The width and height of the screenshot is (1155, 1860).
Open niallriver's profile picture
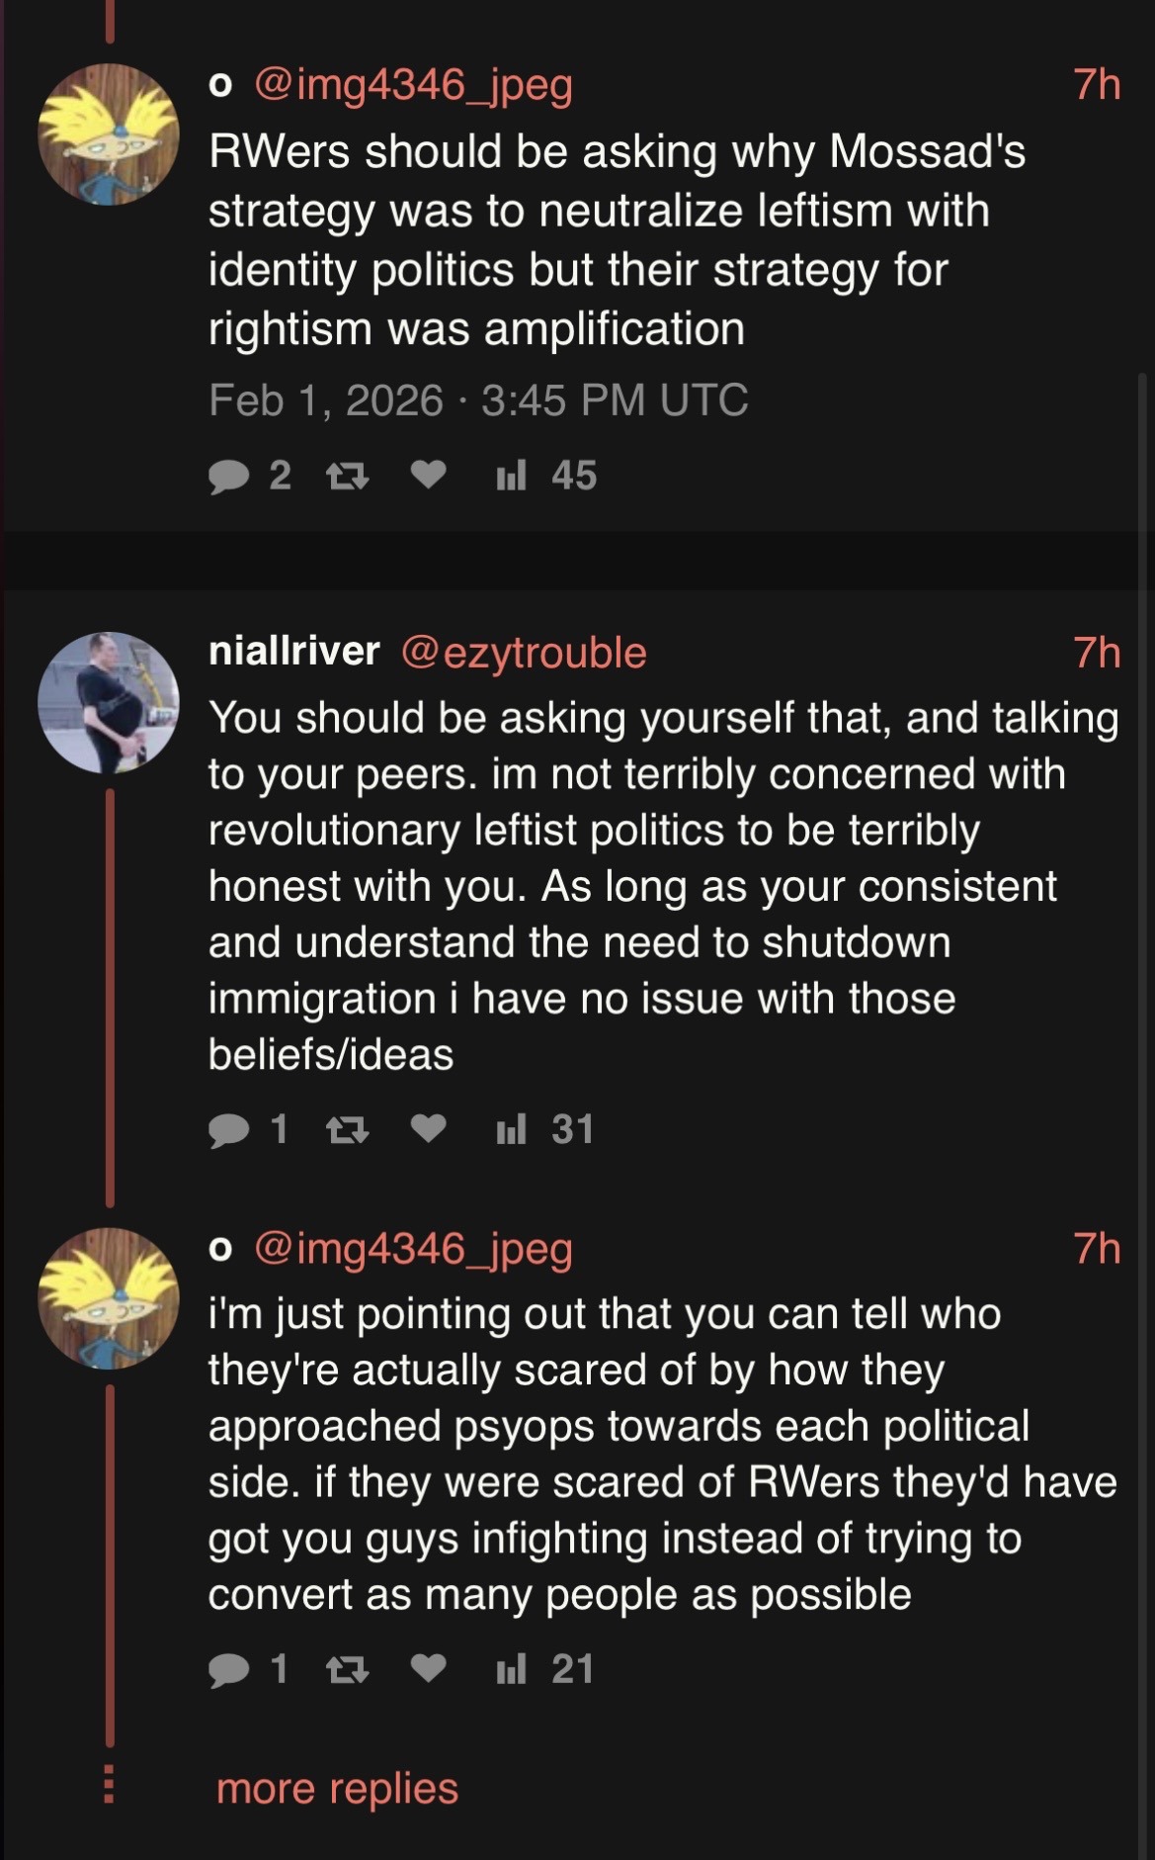click(109, 702)
